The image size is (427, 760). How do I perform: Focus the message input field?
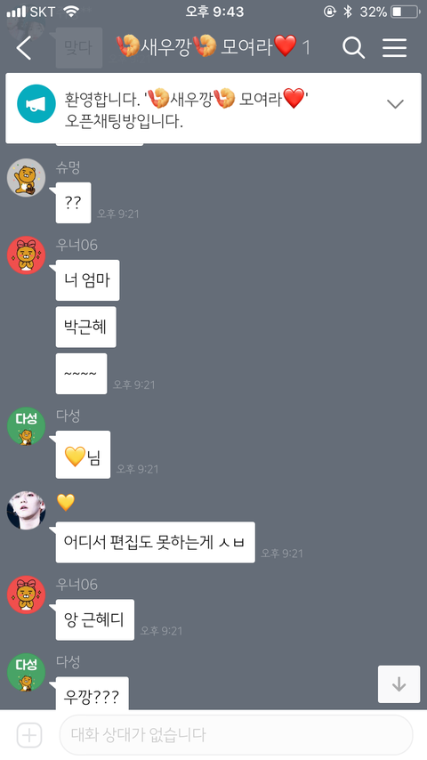coord(236,735)
